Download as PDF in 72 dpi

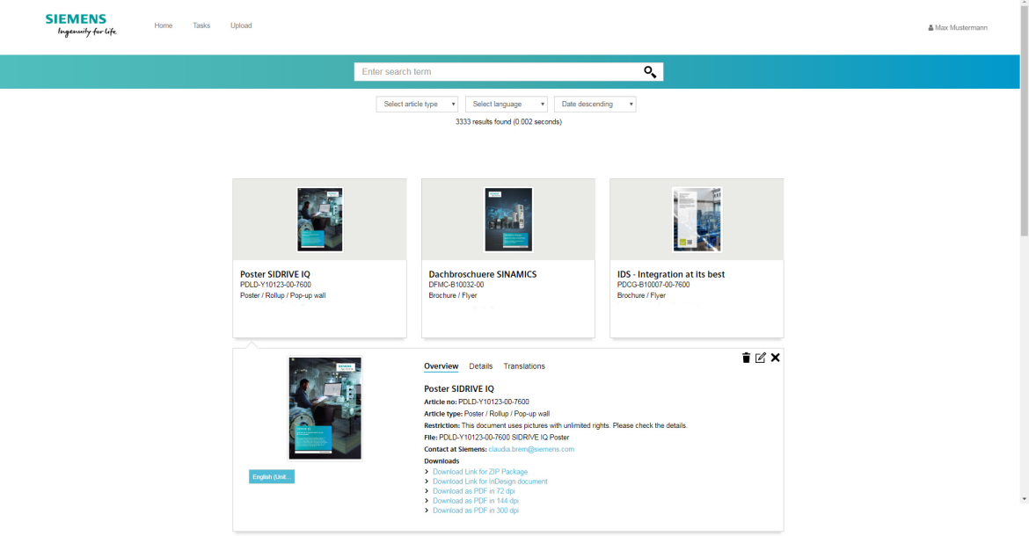point(474,491)
